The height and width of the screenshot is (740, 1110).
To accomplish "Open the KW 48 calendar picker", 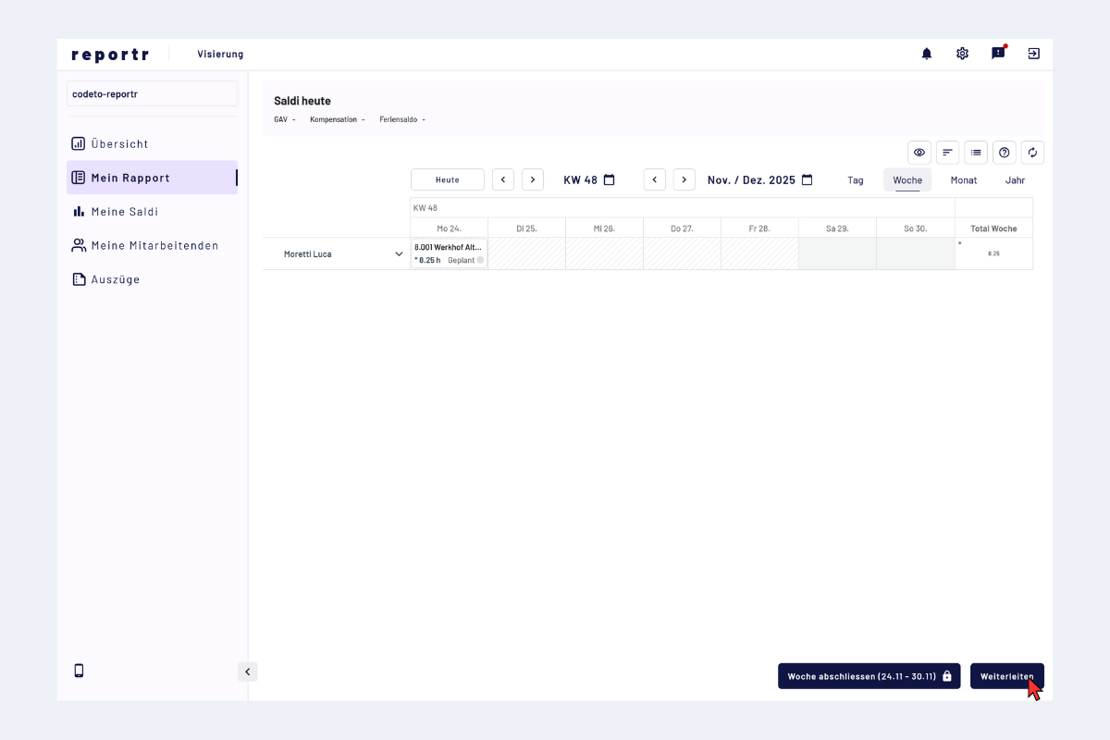I will pos(609,179).
